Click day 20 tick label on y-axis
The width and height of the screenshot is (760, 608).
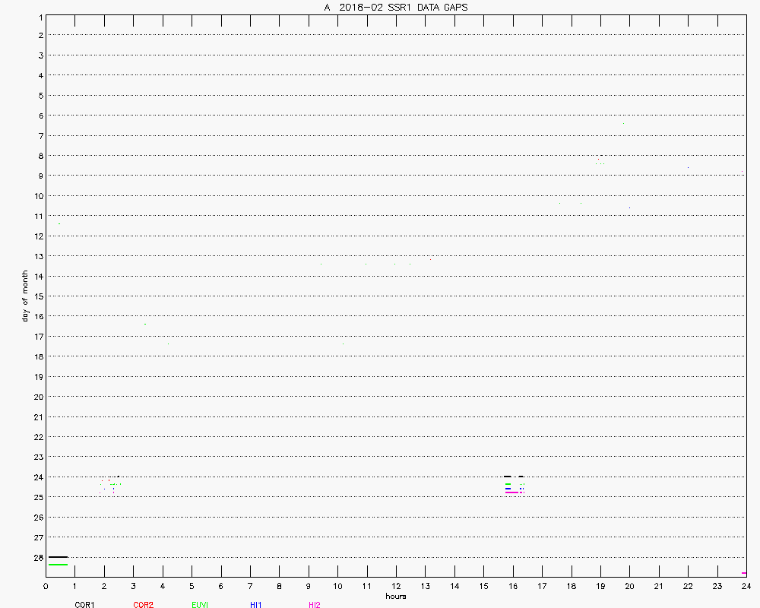[x=37, y=397]
